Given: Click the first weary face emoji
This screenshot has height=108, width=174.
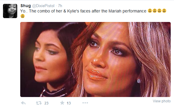Looking at the screenshot, I should click(150, 11).
